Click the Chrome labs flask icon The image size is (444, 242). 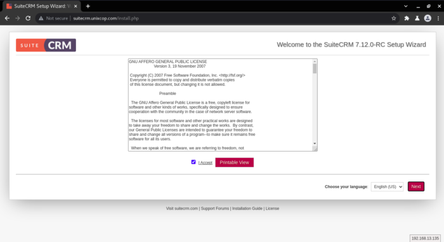(x=417, y=18)
